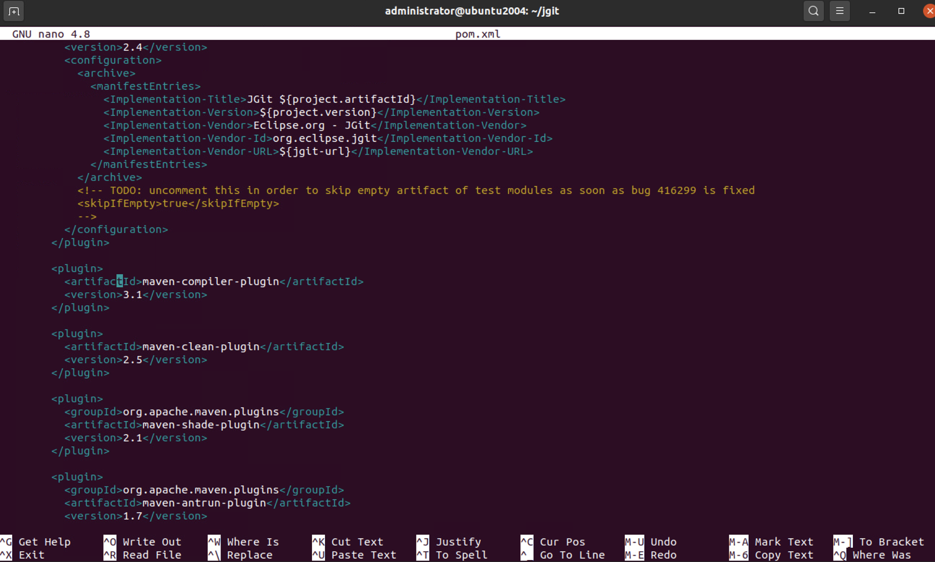
Task: Click the opening <configuration> tag
Action: (113, 60)
